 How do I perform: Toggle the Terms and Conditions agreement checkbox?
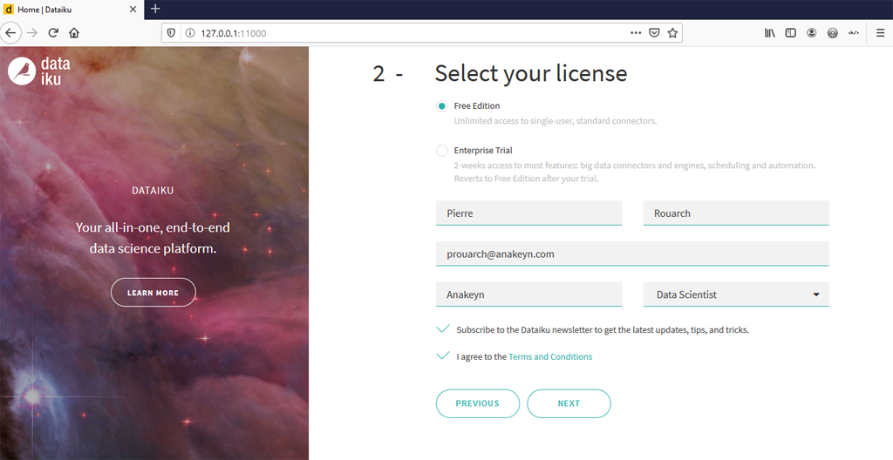coord(442,355)
